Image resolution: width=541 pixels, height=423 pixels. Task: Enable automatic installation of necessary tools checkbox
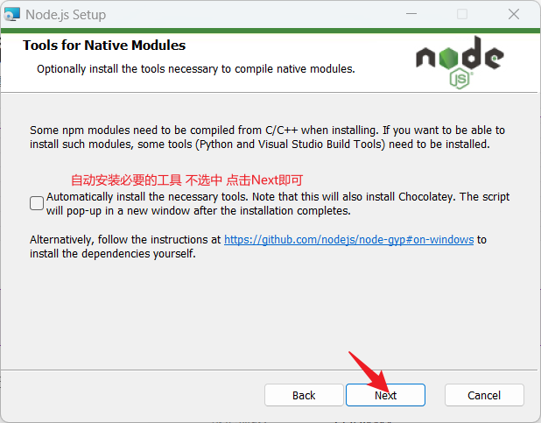click(37, 203)
